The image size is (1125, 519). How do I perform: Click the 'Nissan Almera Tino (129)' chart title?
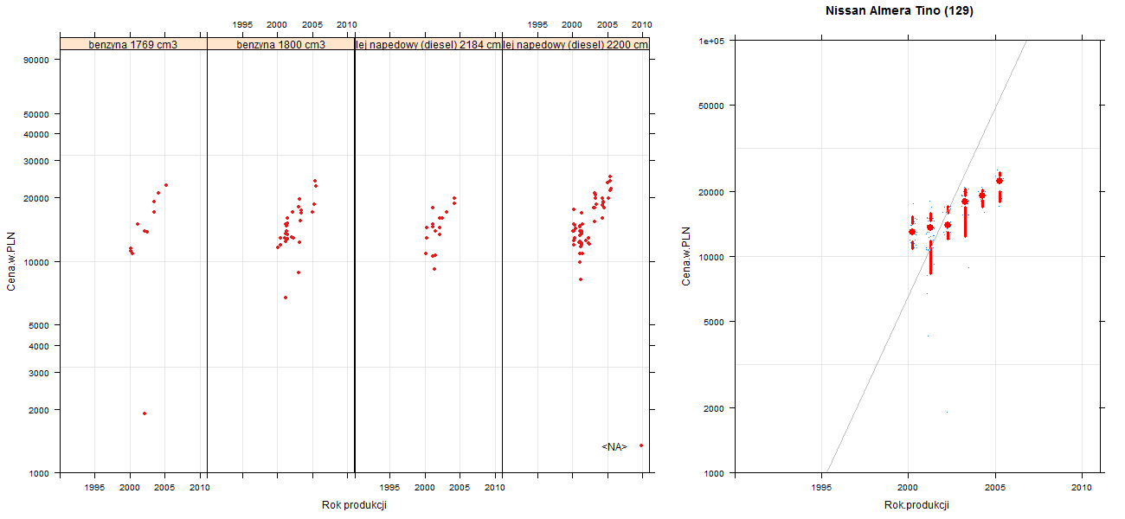click(900, 11)
